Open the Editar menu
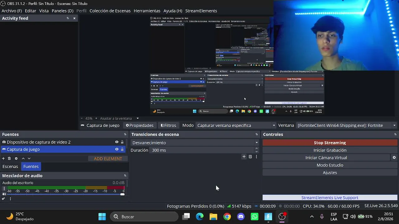Viewport: 399px width, 224px height. click(x=31, y=11)
